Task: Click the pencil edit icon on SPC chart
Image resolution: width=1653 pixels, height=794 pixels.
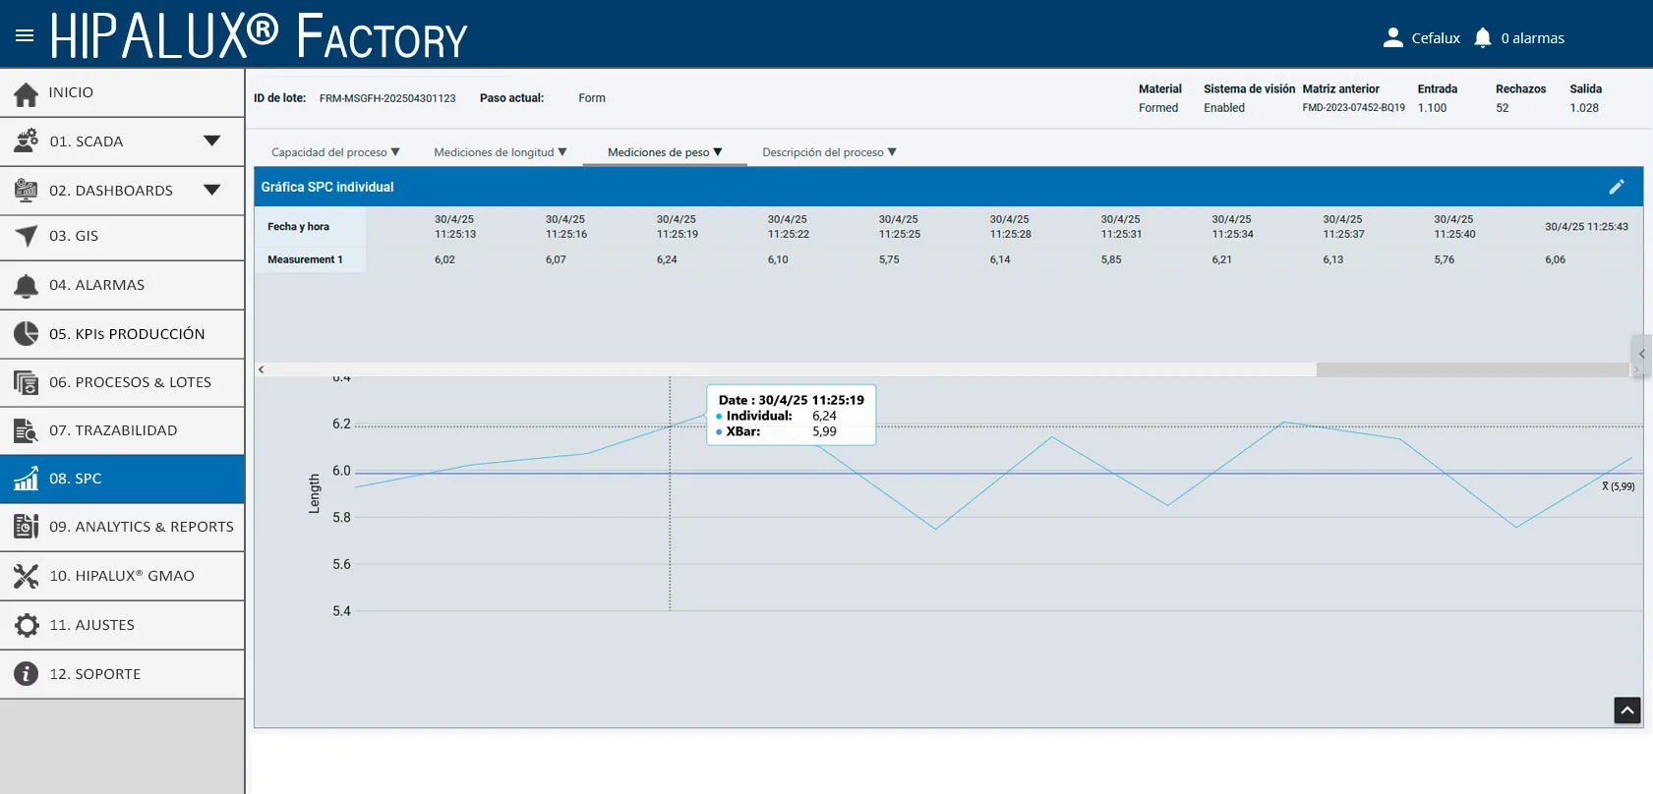Action: [1616, 187]
